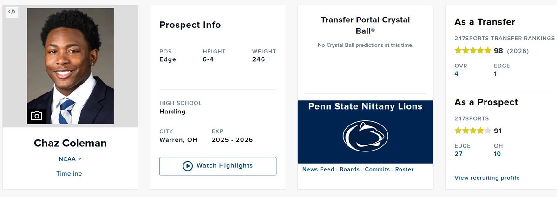
Task: Click the overall transfer ranking 4
Action: 457,73
